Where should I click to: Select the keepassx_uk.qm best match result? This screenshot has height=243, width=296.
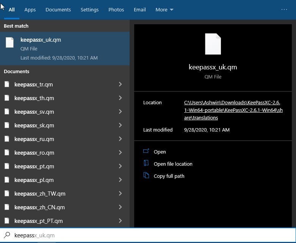click(x=64, y=49)
